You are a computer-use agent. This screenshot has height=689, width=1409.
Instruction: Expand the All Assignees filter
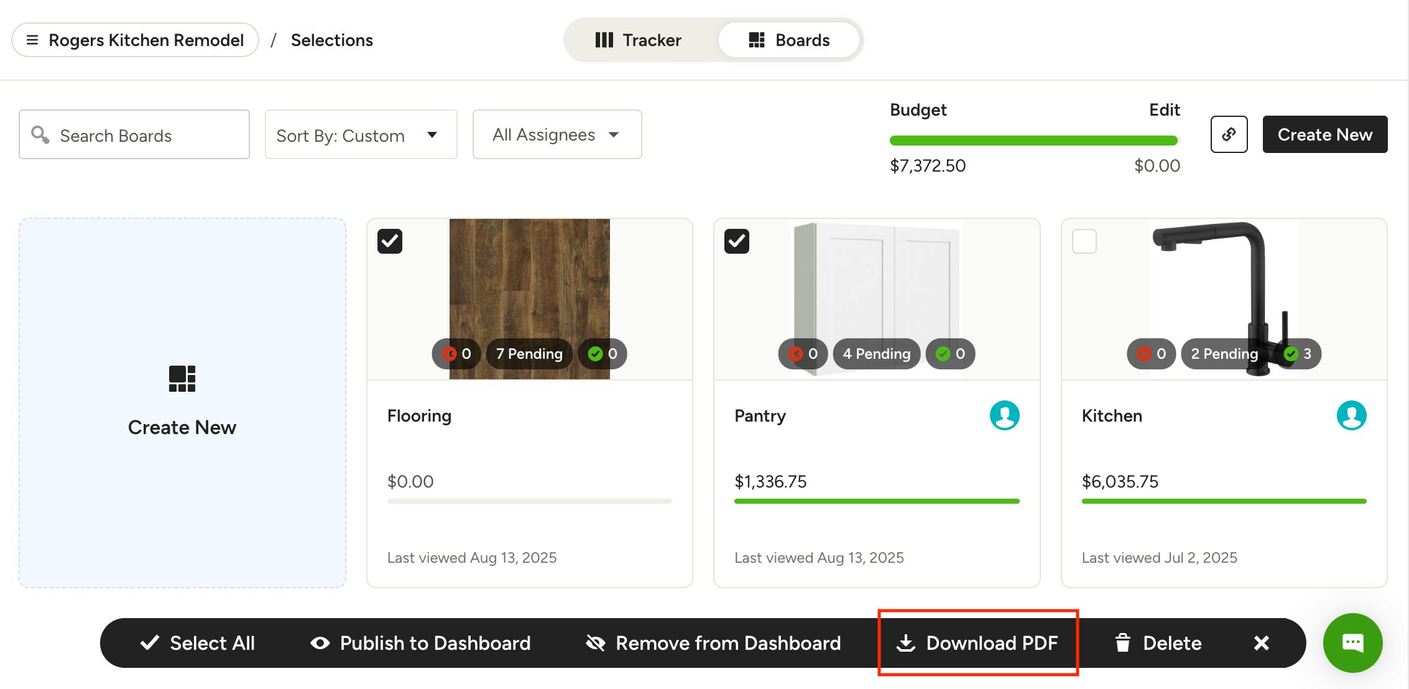pos(557,135)
